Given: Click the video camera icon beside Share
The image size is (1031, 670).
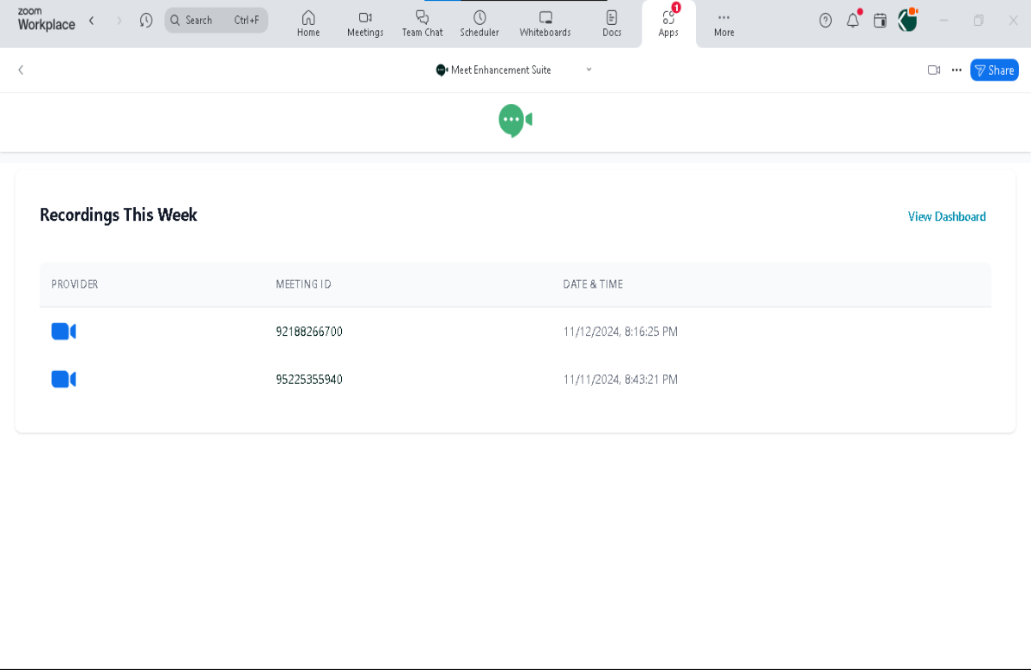Looking at the screenshot, I should [934, 70].
